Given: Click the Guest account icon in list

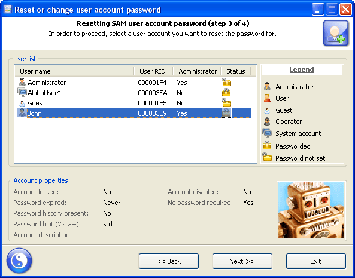Looking at the screenshot, I should point(22,103).
